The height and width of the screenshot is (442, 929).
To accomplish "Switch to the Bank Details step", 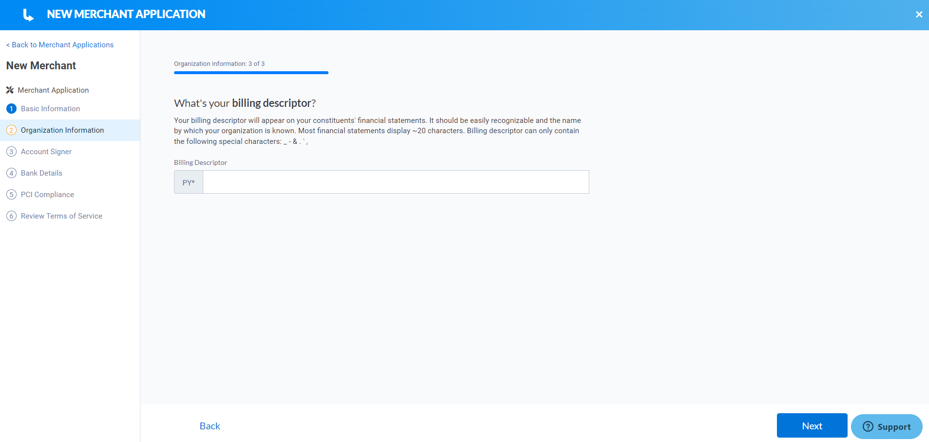I will [41, 173].
